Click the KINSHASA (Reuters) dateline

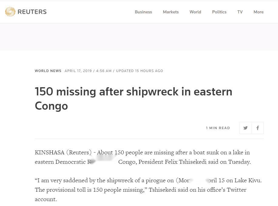[x=63, y=152]
